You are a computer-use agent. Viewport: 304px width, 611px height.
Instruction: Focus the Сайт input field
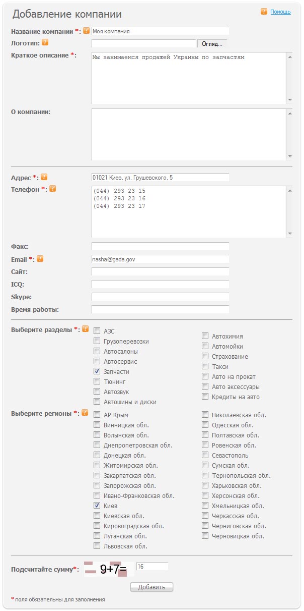(160, 272)
